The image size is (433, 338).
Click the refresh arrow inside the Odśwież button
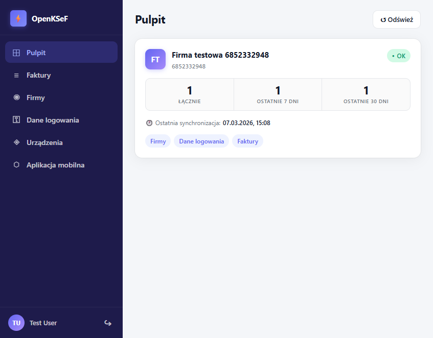tap(383, 19)
